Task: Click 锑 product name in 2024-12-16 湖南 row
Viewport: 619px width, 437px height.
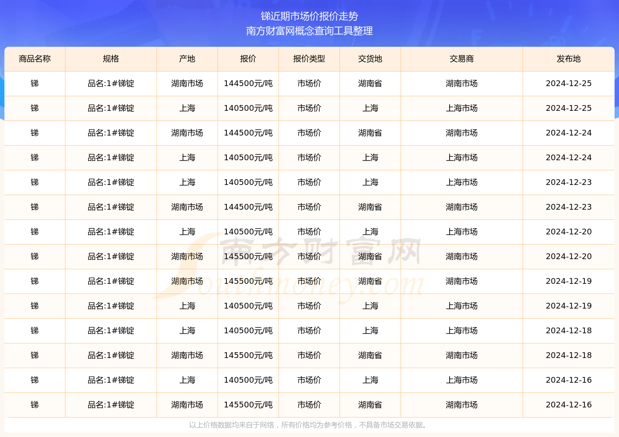Action: (x=35, y=405)
